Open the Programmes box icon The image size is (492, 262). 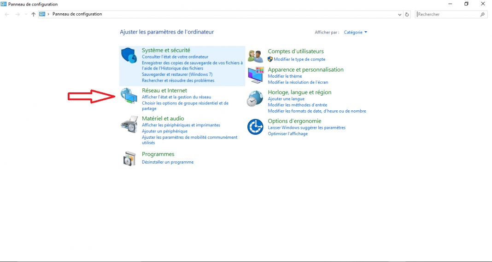coord(129,159)
